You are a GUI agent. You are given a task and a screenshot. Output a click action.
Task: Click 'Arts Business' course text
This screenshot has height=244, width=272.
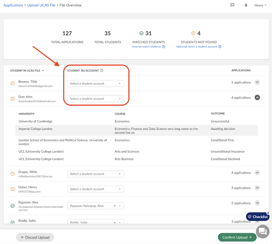(x=124, y=159)
